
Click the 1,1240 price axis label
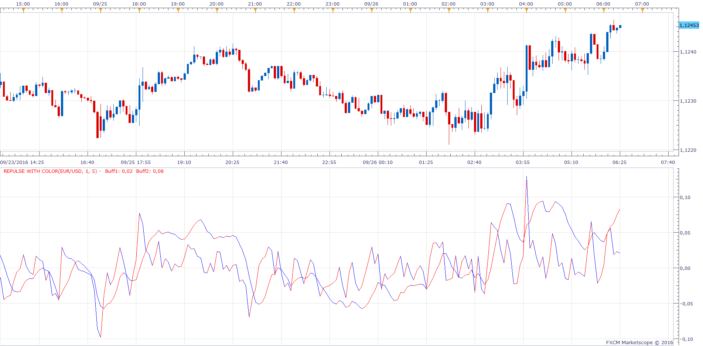[688, 52]
